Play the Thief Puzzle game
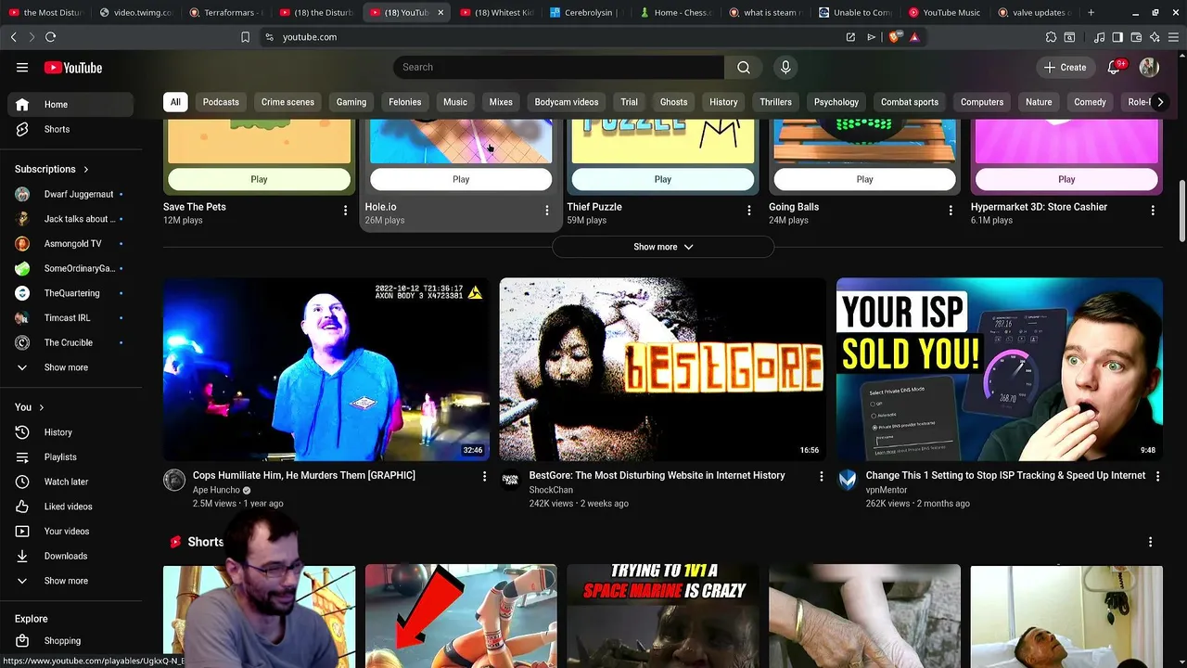Screen dimensions: 1187x668 point(663,179)
